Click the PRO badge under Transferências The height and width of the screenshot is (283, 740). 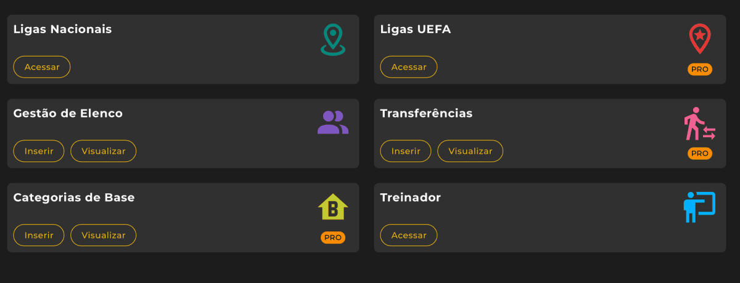pyautogui.click(x=700, y=153)
